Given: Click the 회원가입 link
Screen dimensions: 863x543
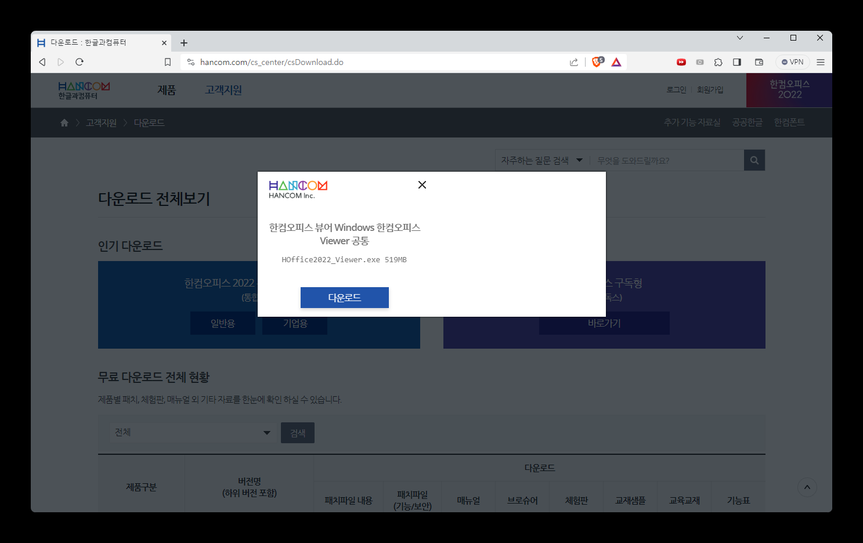Looking at the screenshot, I should (x=710, y=90).
